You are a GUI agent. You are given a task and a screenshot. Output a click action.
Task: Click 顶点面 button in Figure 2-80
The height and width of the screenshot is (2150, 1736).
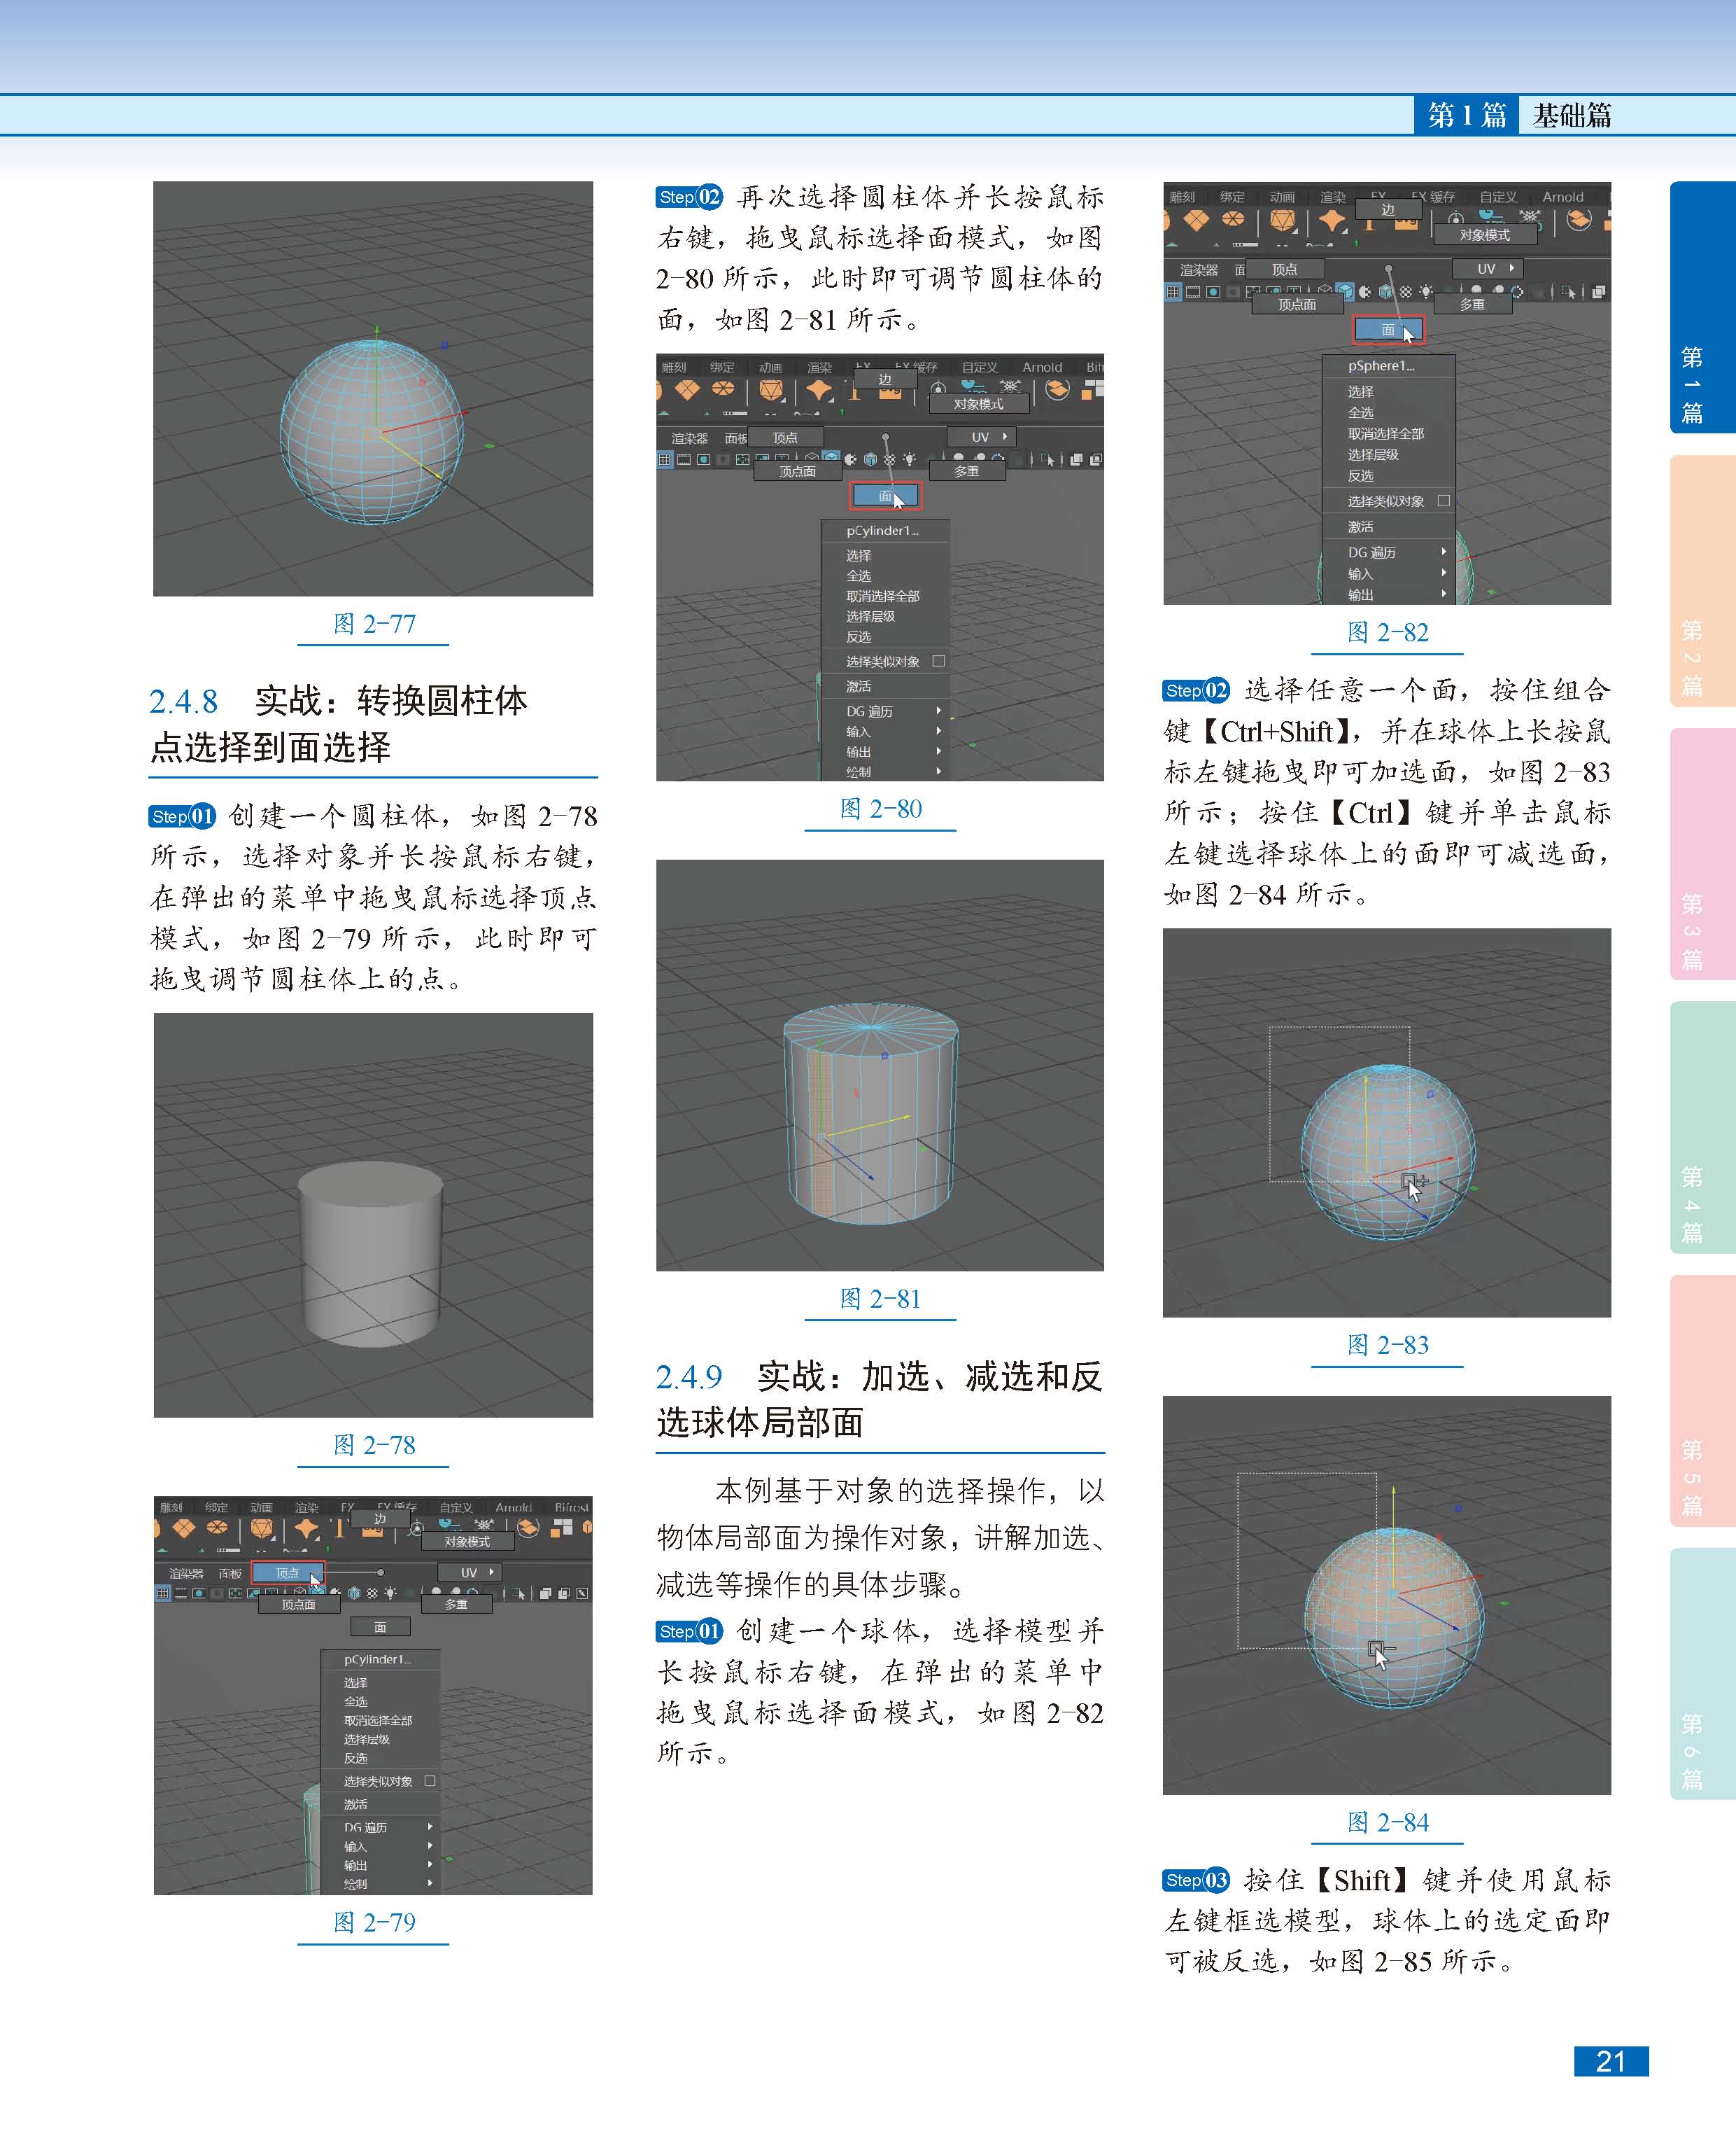tap(798, 471)
